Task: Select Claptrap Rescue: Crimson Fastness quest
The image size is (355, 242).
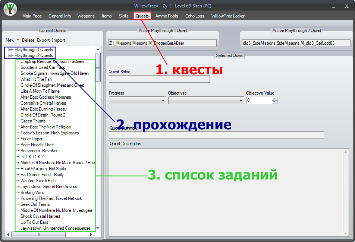Action: point(52,61)
